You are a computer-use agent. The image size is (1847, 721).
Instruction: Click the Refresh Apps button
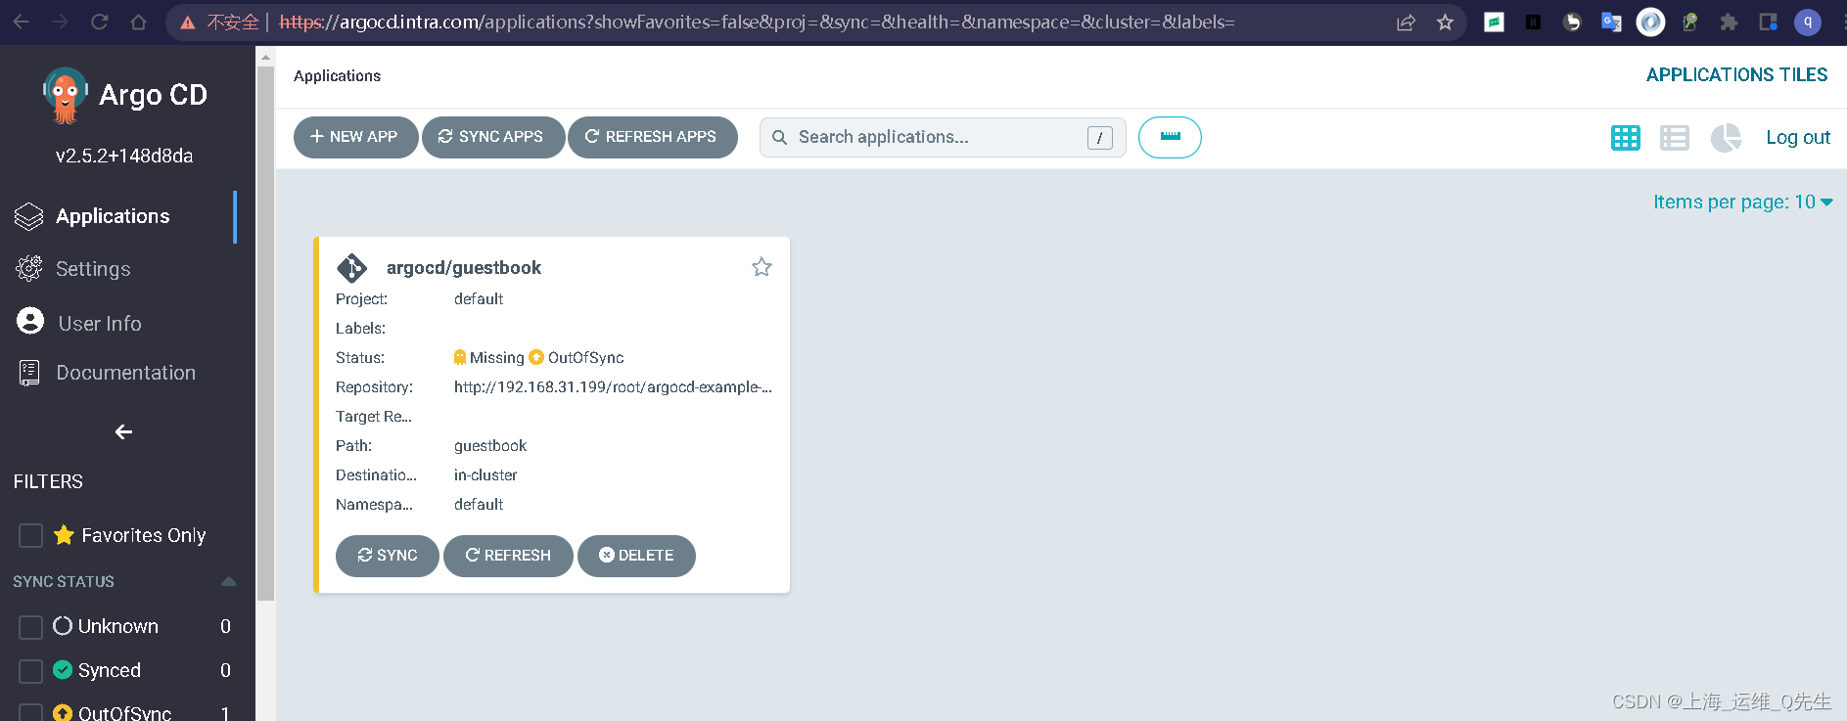tap(653, 137)
